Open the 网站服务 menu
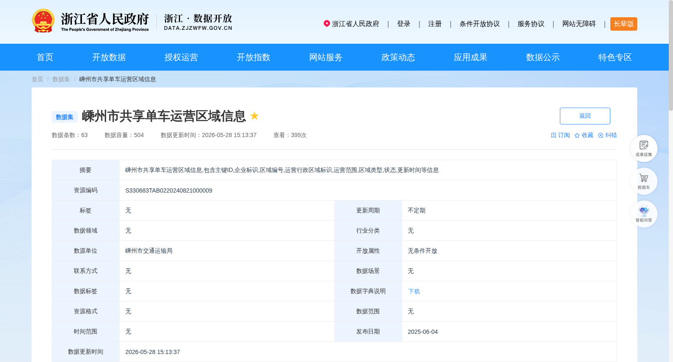Image resolution: width=673 pixels, height=362 pixels. point(326,57)
